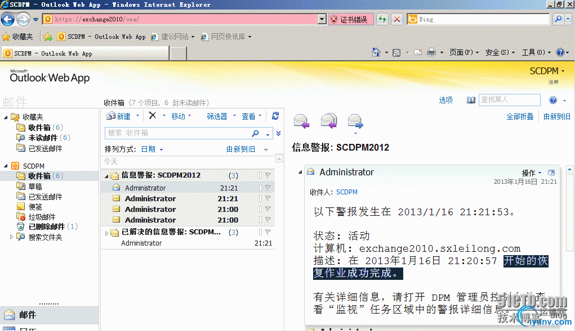Collapse the 信息警报: SCDPM2012 conversation

coord(106,176)
